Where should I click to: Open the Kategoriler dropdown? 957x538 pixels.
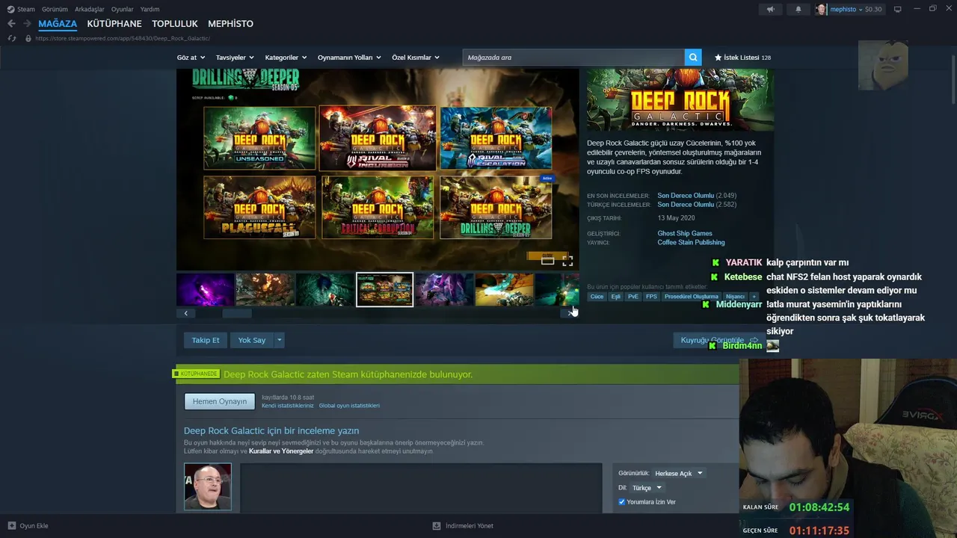point(286,58)
